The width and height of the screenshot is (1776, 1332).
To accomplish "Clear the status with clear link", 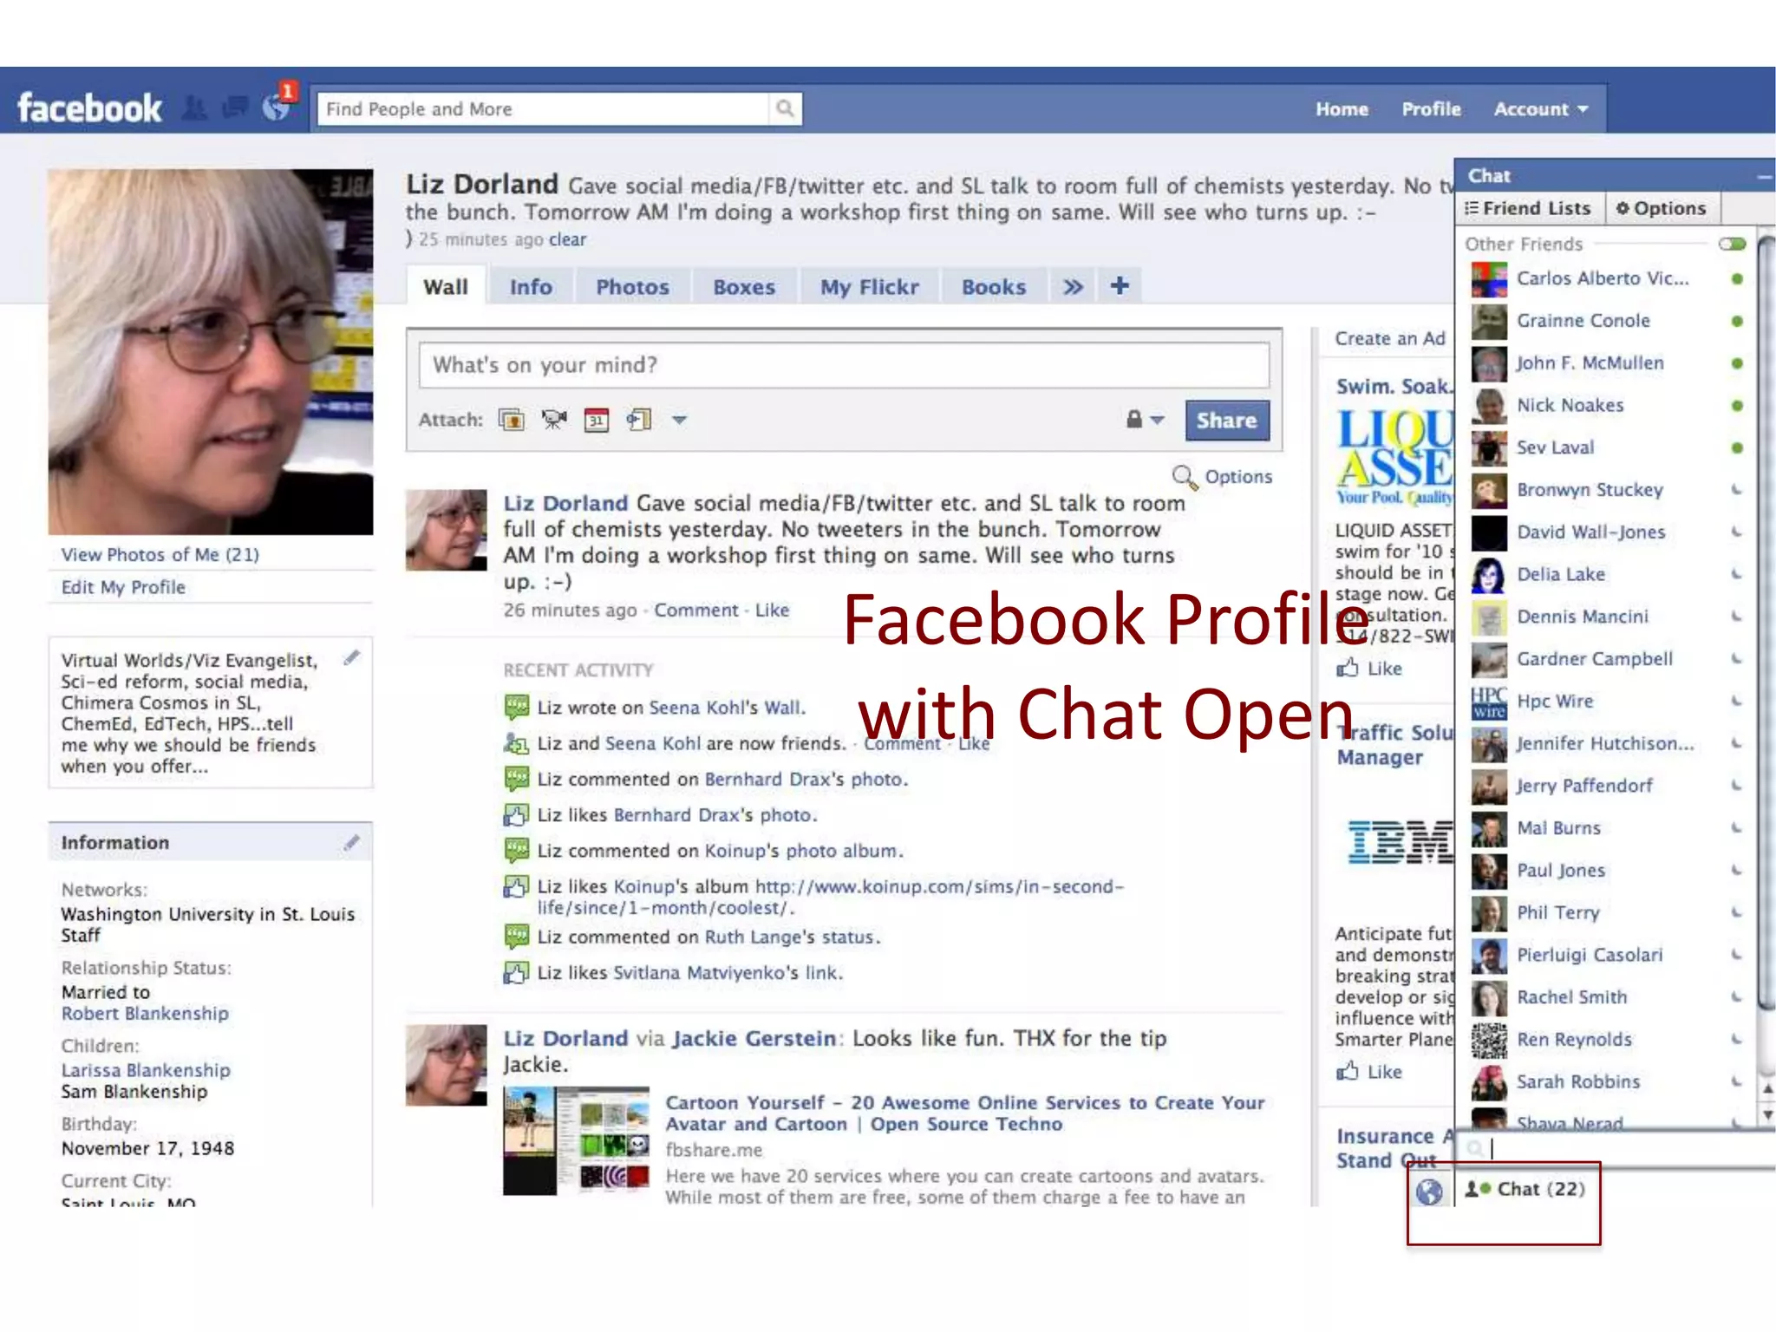I will click(567, 239).
